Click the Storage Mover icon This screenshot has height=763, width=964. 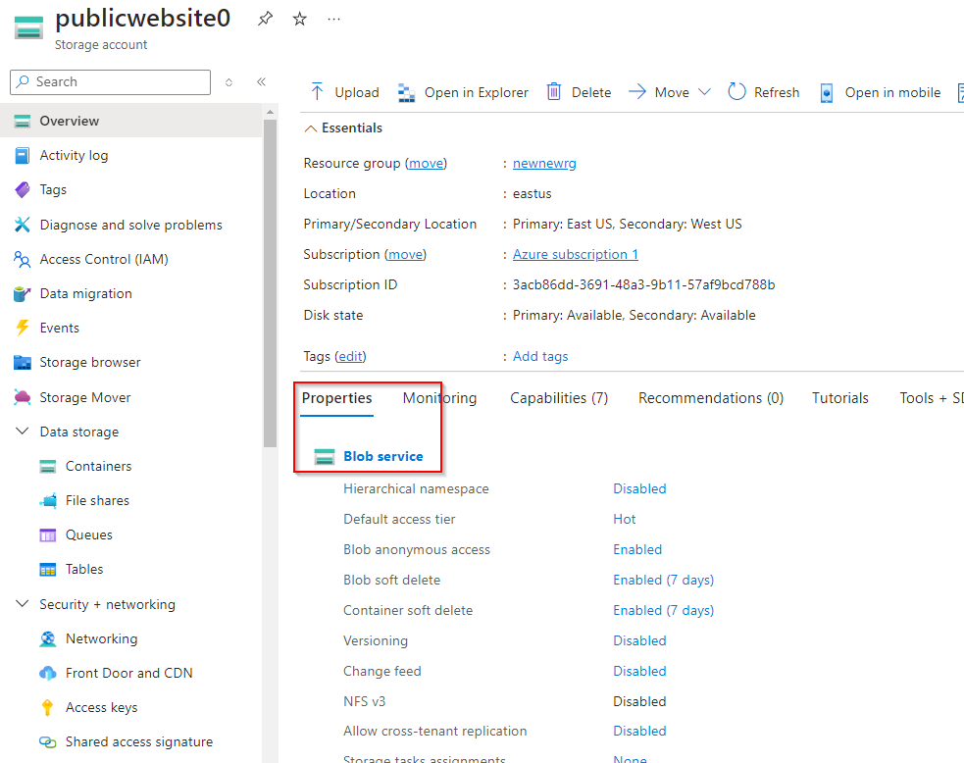(x=23, y=397)
